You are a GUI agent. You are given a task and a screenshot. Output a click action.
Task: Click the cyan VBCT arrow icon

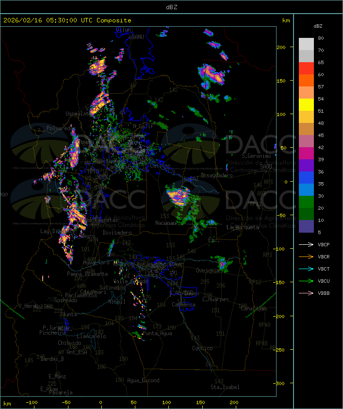pos(306,269)
